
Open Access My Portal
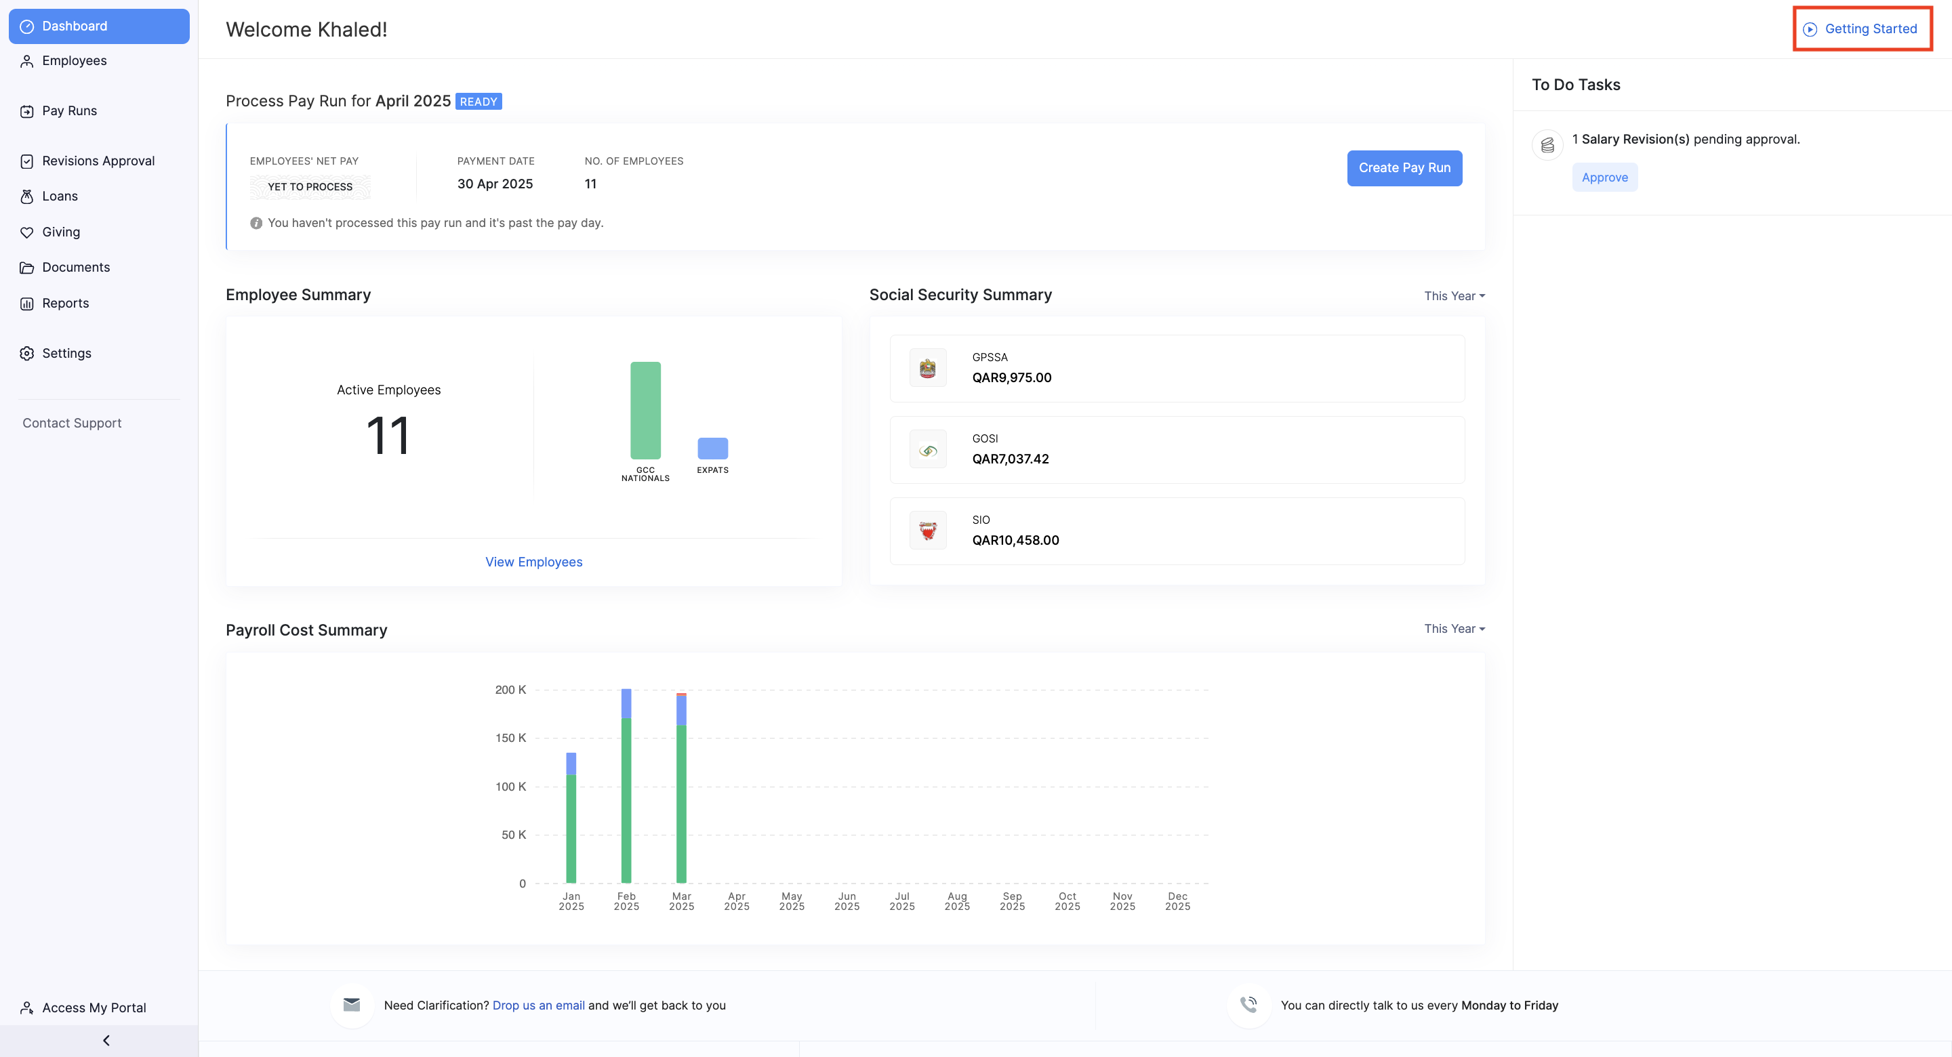94,1008
